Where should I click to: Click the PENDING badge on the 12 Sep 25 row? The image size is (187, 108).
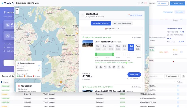(5, 94)
